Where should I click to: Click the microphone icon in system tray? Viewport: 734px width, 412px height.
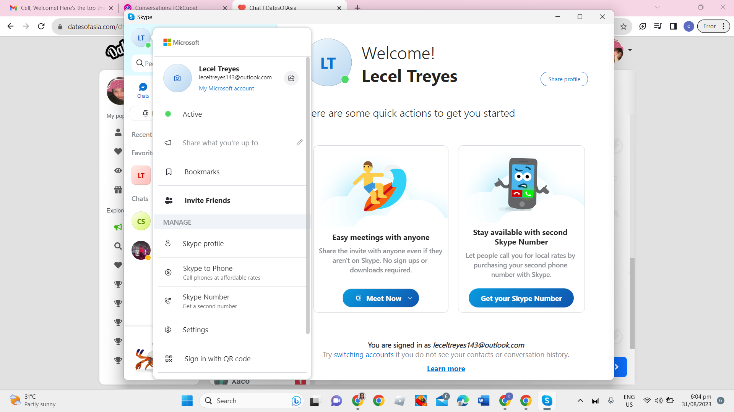tap(611, 401)
